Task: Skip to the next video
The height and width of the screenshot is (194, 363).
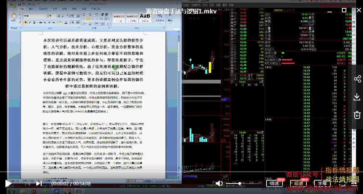Action: click(x=39, y=183)
